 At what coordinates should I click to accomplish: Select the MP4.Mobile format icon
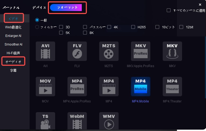pyautogui.click(x=141, y=87)
